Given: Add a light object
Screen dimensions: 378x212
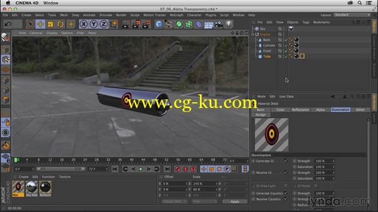Looking at the screenshot, I should (229, 24).
